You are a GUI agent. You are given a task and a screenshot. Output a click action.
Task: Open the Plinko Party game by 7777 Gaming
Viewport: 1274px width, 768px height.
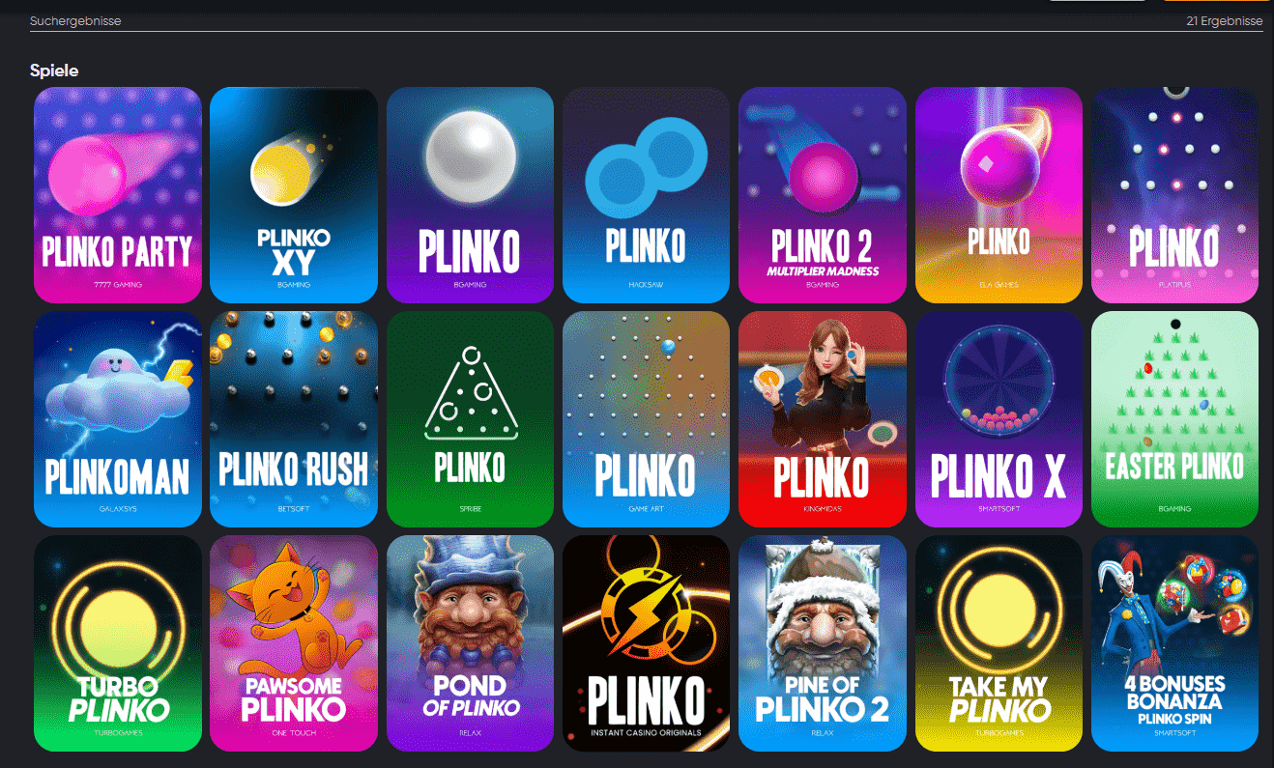point(118,195)
